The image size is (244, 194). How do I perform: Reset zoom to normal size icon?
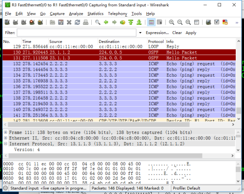(188, 22)
